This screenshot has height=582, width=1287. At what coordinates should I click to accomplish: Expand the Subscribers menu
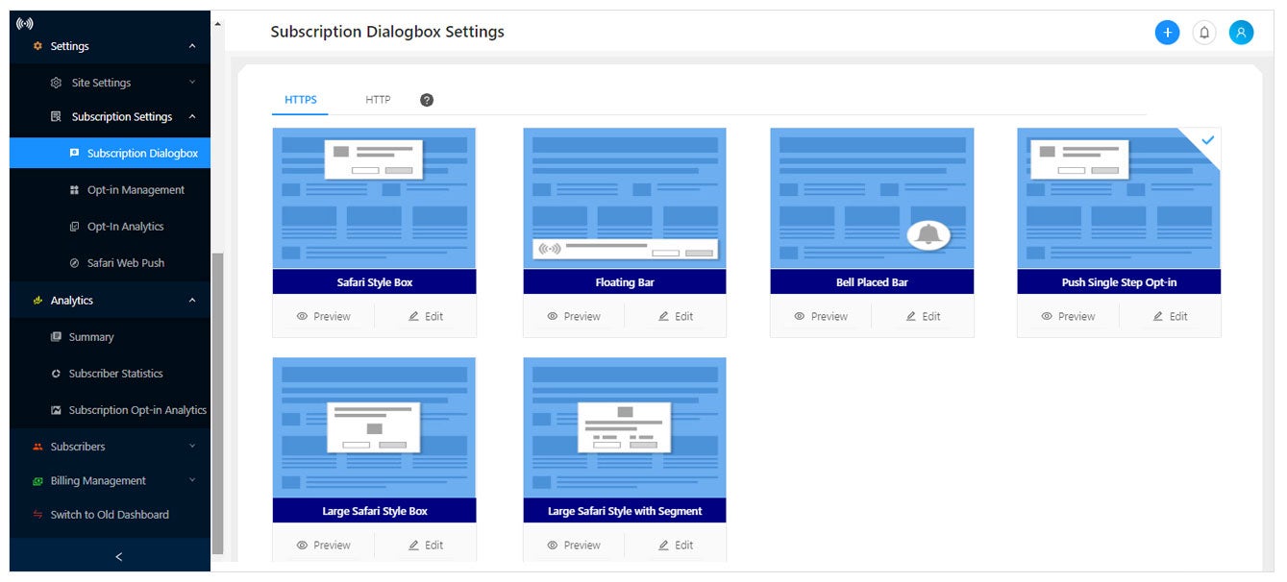(x=191, y=447)
